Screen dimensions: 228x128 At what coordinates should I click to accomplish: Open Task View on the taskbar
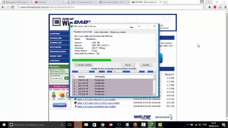pos(69,125)
